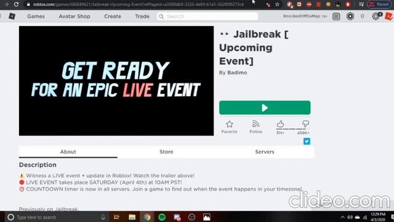Expand hidden system tray icons chevron
The image size is (394, 222).
[x=342, y=217]
